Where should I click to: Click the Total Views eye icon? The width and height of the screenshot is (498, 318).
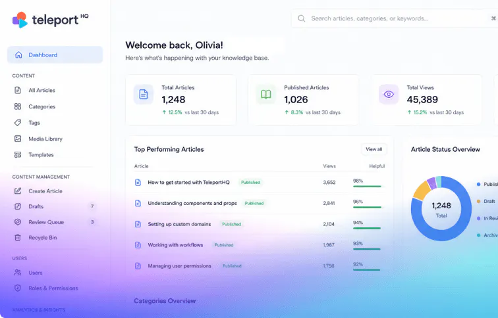pyautogui.click(x=389, y=95)
